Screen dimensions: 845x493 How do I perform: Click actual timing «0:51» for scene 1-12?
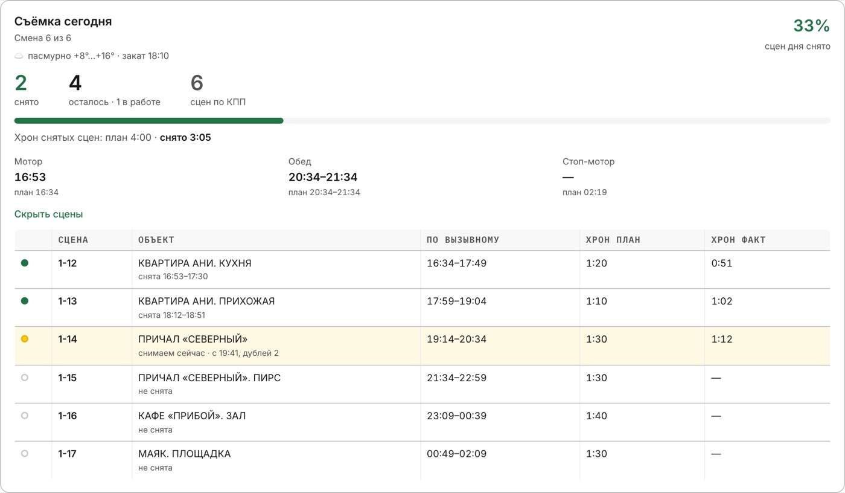[x=722, y=263]
